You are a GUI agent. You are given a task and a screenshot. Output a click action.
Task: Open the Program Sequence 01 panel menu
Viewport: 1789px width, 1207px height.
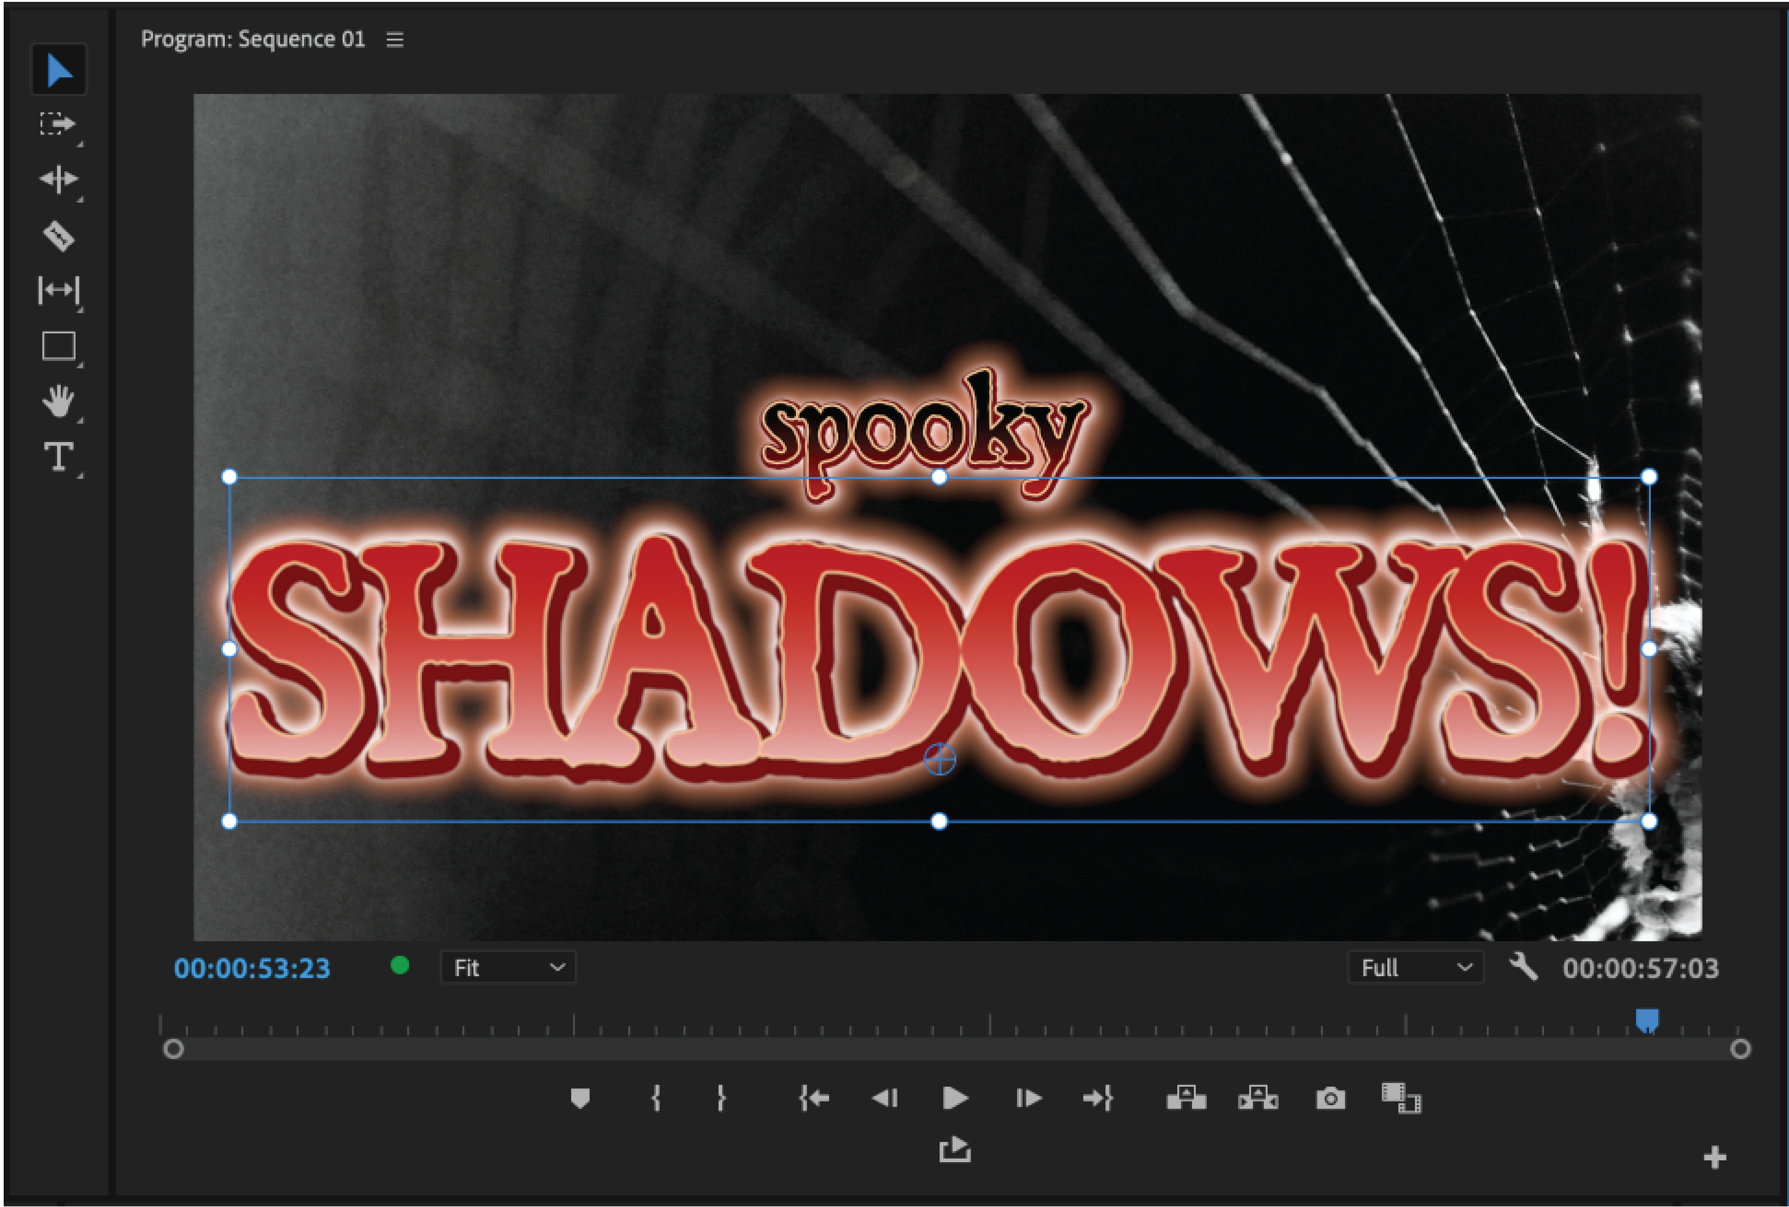point(395,40)
